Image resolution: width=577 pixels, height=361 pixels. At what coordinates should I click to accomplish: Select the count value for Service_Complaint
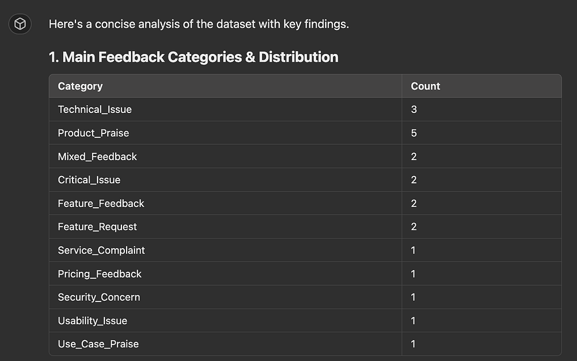pyautogui.click(x=413, y=250)
